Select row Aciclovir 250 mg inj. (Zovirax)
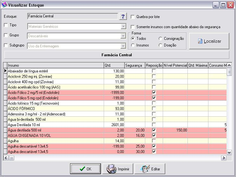The width and height of the screenshot is (236, 177). pyautogui.click(x=117, y=76)
